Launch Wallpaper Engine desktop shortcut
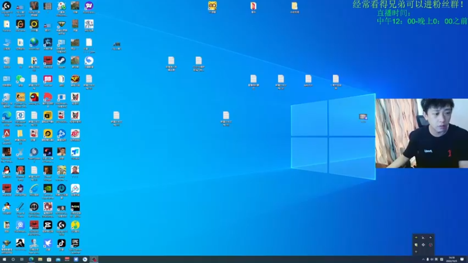 [x=20, y=115]
